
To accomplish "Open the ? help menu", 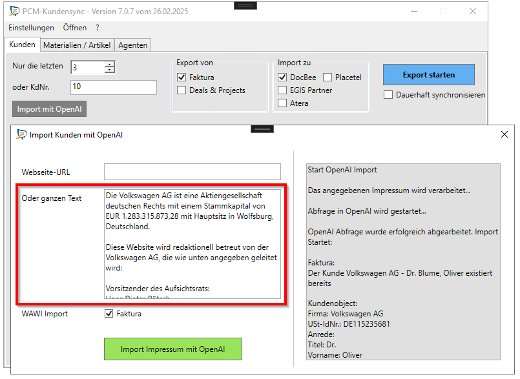I will 97,28.
